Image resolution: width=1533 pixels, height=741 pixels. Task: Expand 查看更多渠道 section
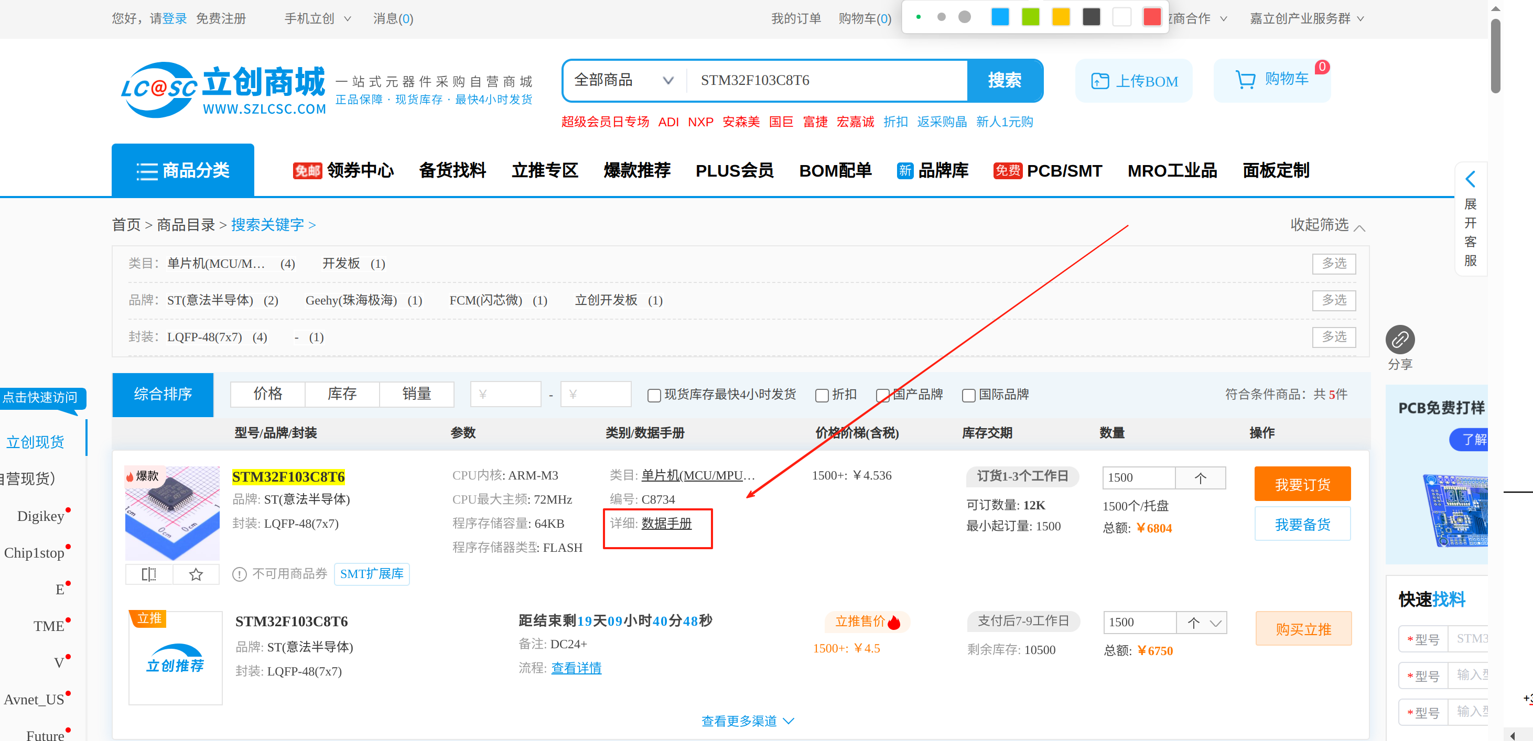[x=748, y=721]
